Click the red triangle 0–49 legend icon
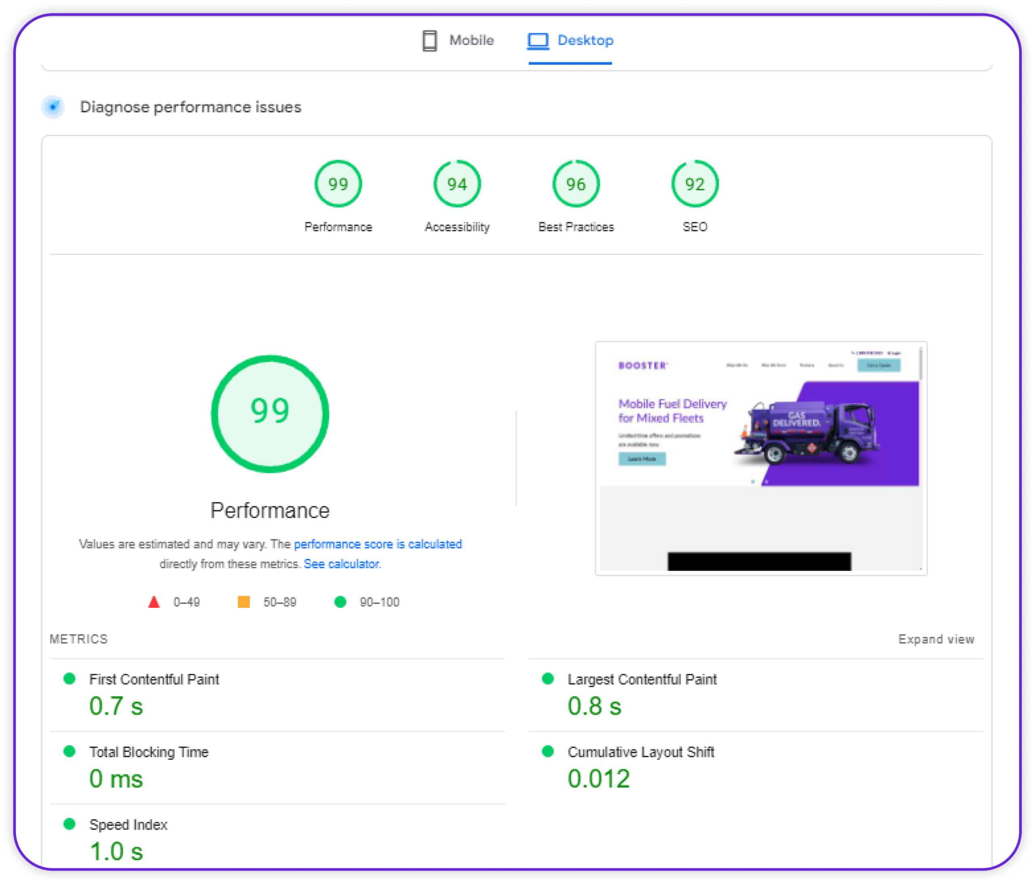Image resolution: width=1035 pixels, height=884 pixels. click(154, 602)
